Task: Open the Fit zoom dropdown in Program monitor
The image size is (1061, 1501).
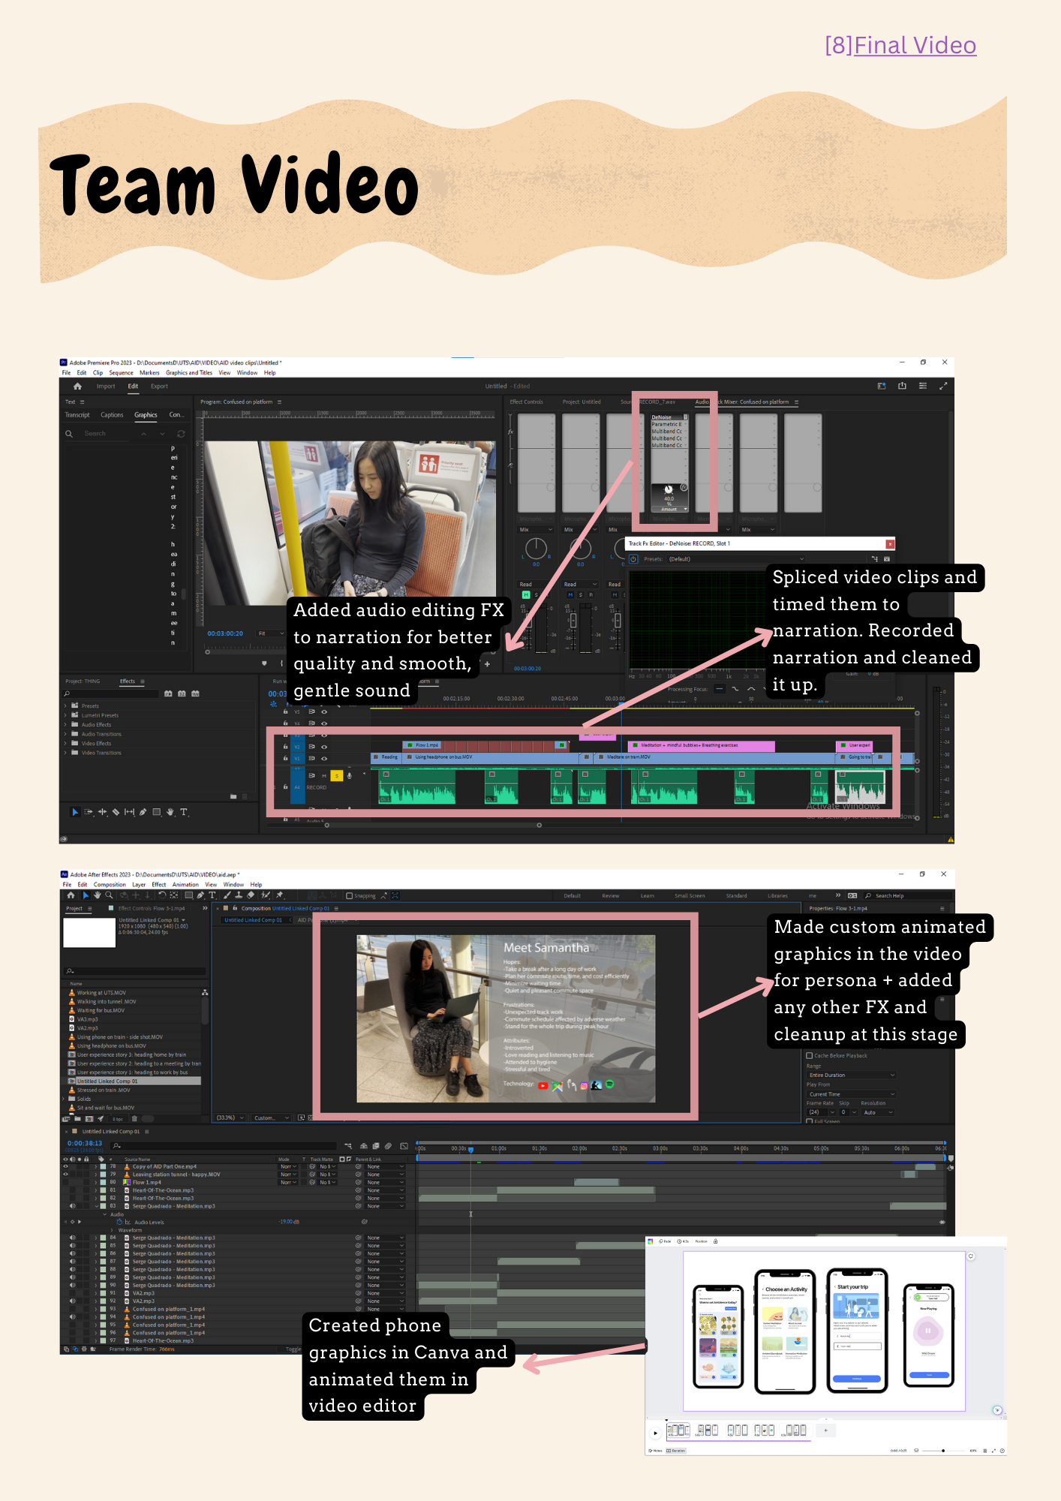Action: pyautogui.click(x=267, y=633)
